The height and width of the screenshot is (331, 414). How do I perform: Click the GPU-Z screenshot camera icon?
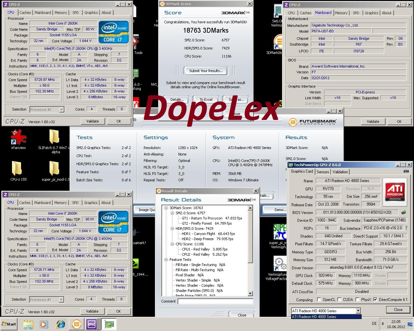406,171
